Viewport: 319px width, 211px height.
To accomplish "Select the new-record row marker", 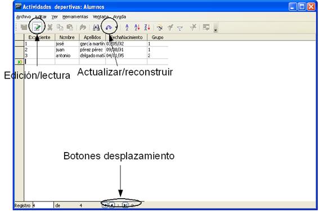I will (x=19, y=62).
